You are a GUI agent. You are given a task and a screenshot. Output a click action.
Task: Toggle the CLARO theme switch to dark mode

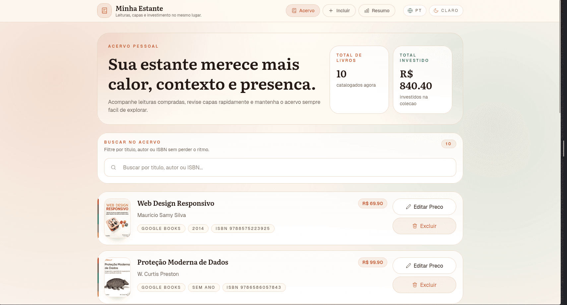tap(446, 10)
